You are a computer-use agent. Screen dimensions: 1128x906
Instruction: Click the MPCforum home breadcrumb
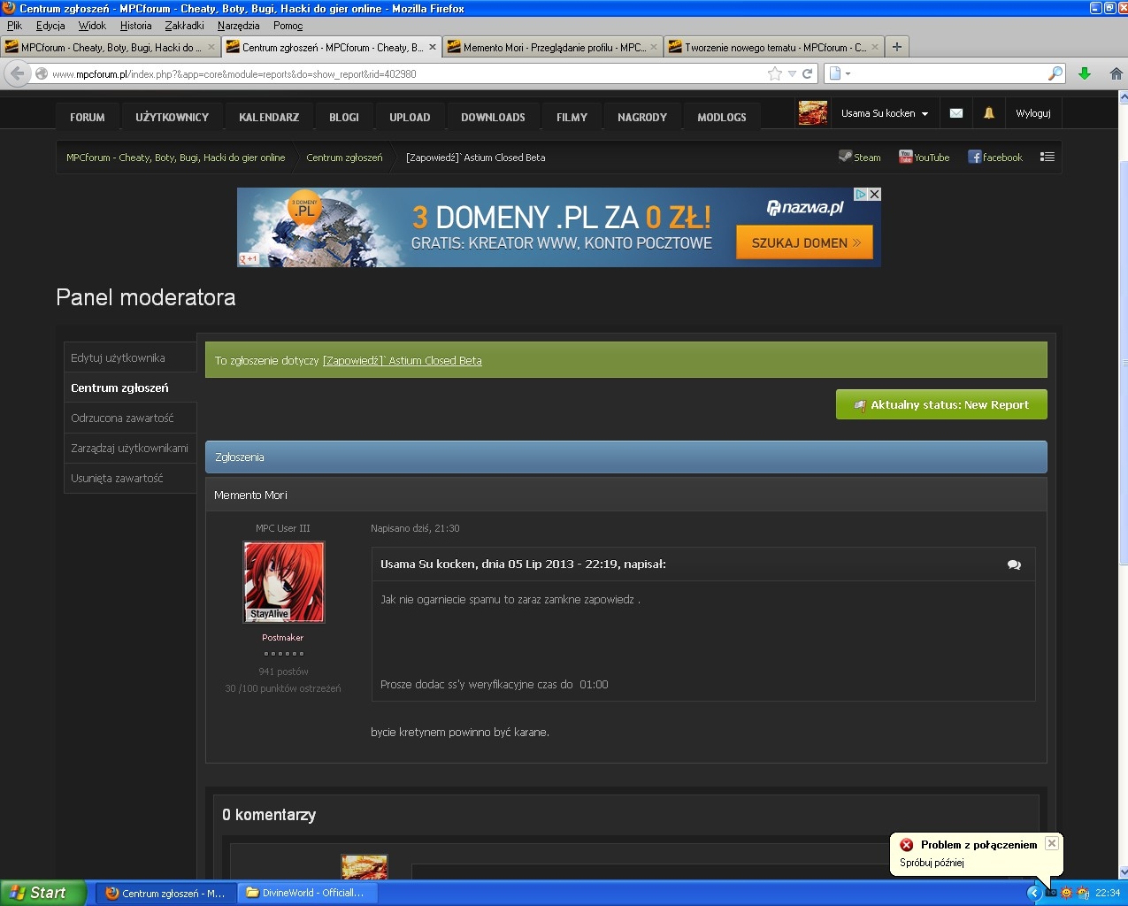click(x=175, y=157)
